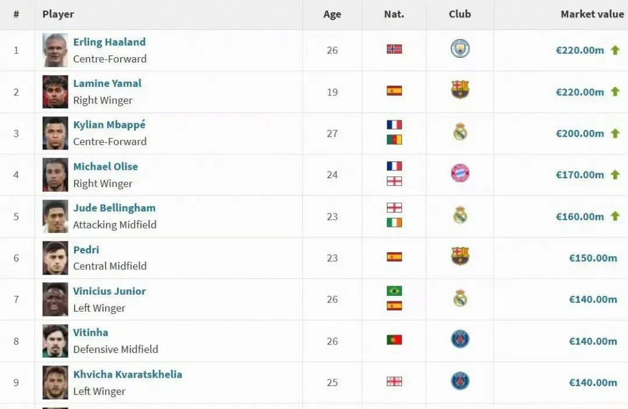Click Pedri's €150.00m market value link
Viewport: 628px width, 409px height.
tap(593, 258)
